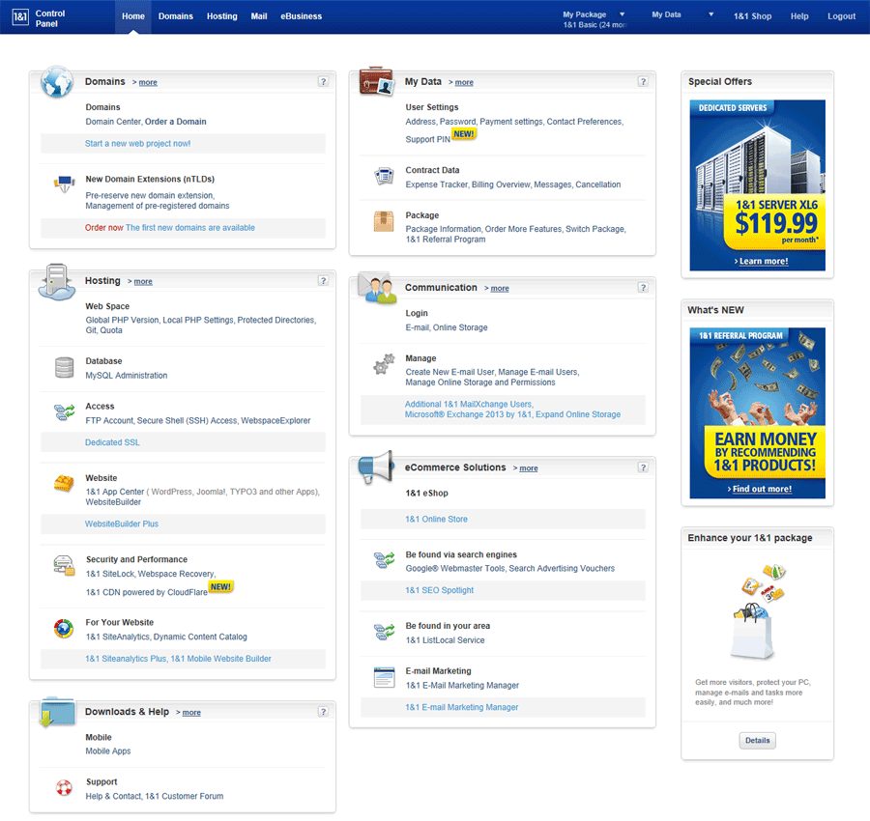
Task: Click 'more' next to Domains heading
Action: point(148,83)
